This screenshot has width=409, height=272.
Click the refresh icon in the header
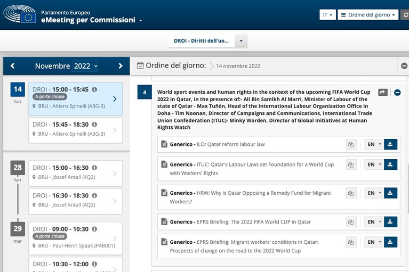[x=405, y=15]
